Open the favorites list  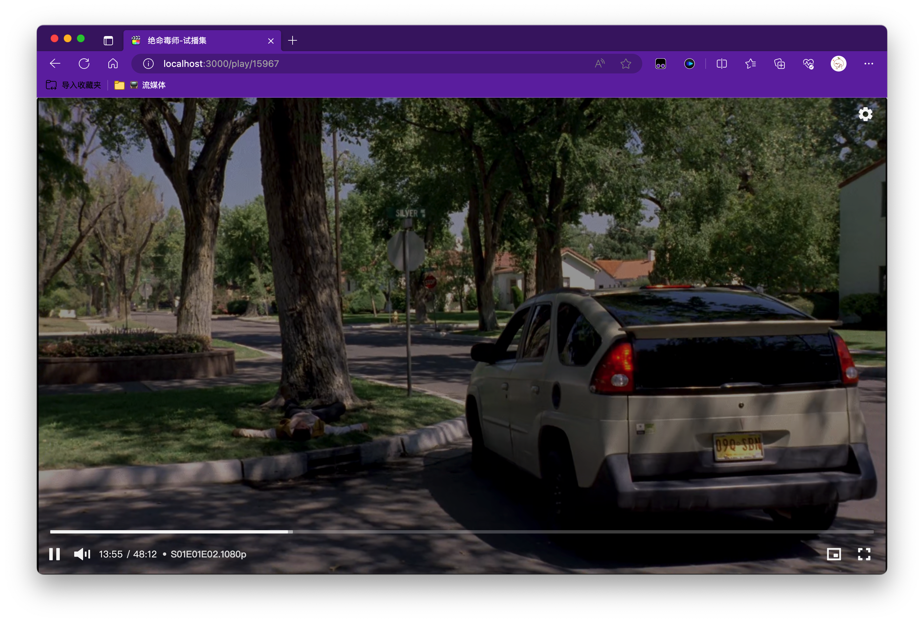click(x=751, y=64)
